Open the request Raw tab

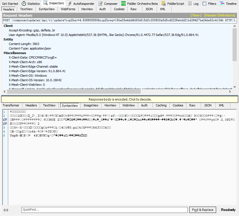click(134, 9)
